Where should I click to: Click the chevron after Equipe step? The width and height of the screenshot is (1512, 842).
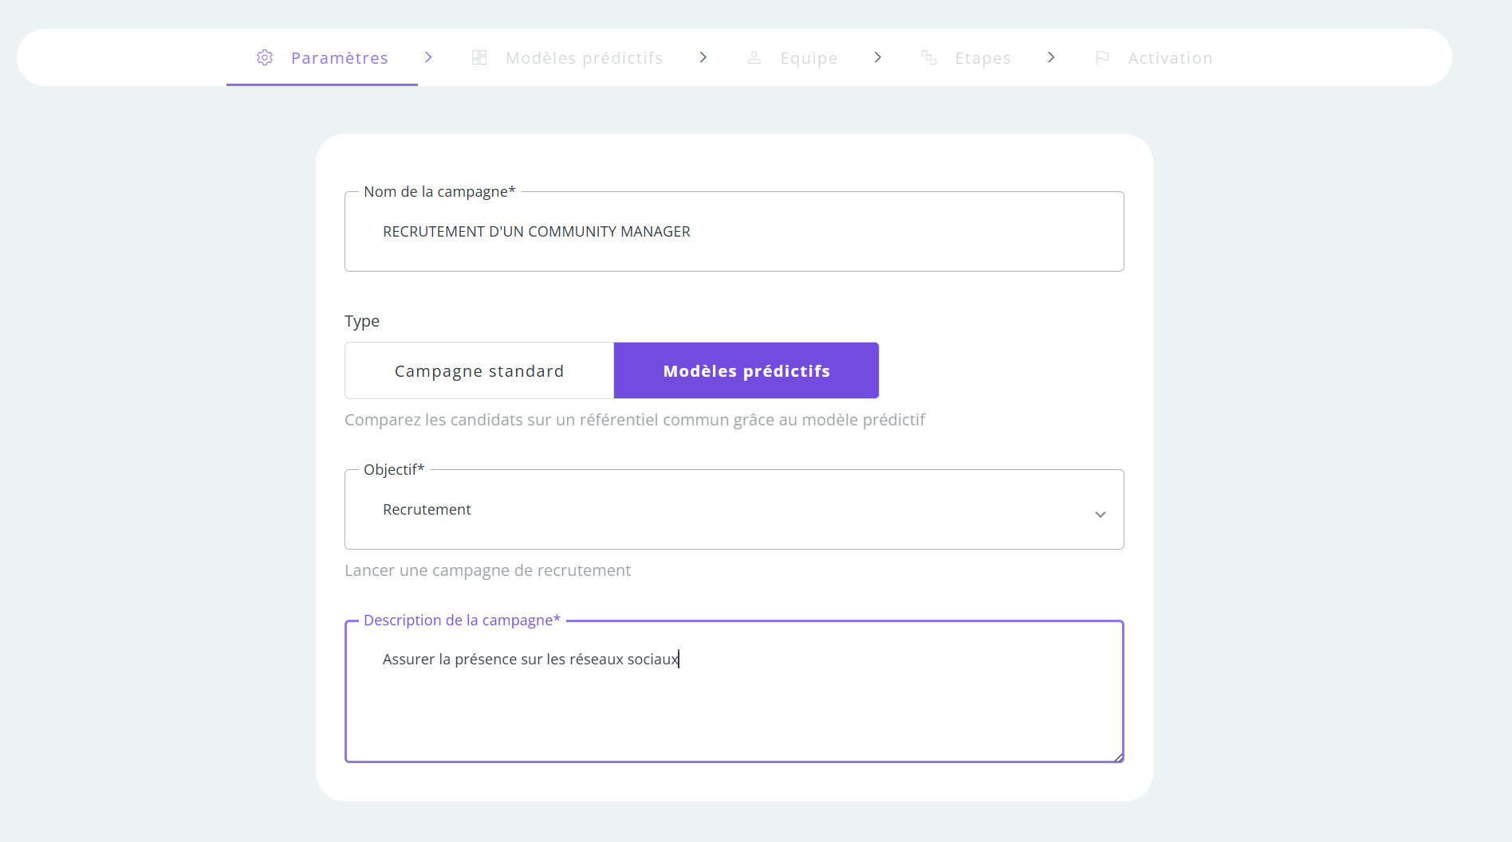pyautogui.click(x=877, y=57)
